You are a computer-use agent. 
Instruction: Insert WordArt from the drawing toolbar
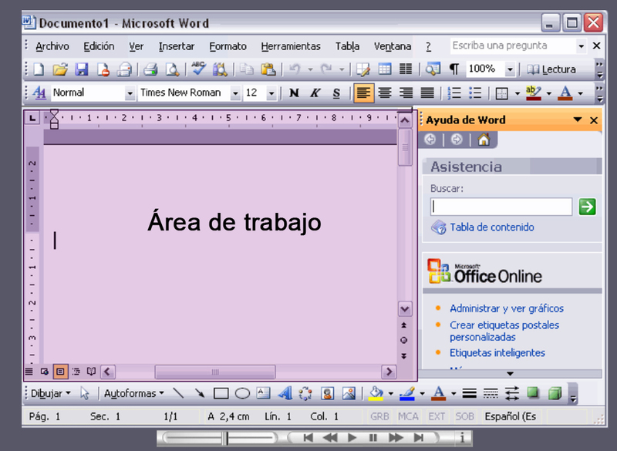[x=285, y=393]
